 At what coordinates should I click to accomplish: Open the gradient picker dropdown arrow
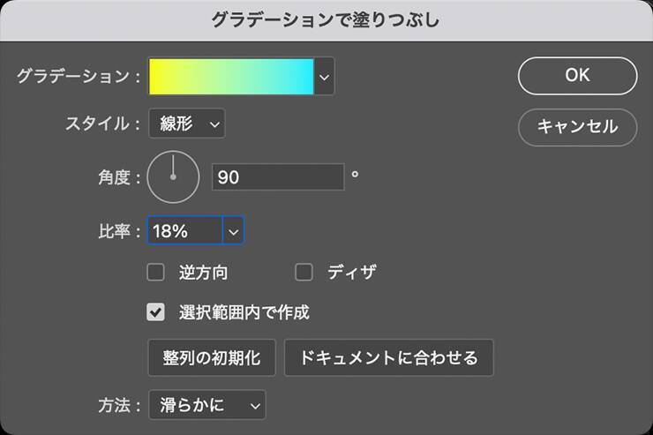tap(325, 77)
